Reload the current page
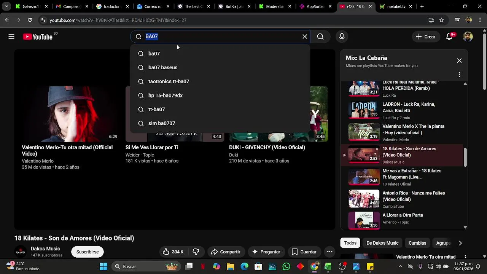Viewport: 487px width, 274px height. click(30, 20)
